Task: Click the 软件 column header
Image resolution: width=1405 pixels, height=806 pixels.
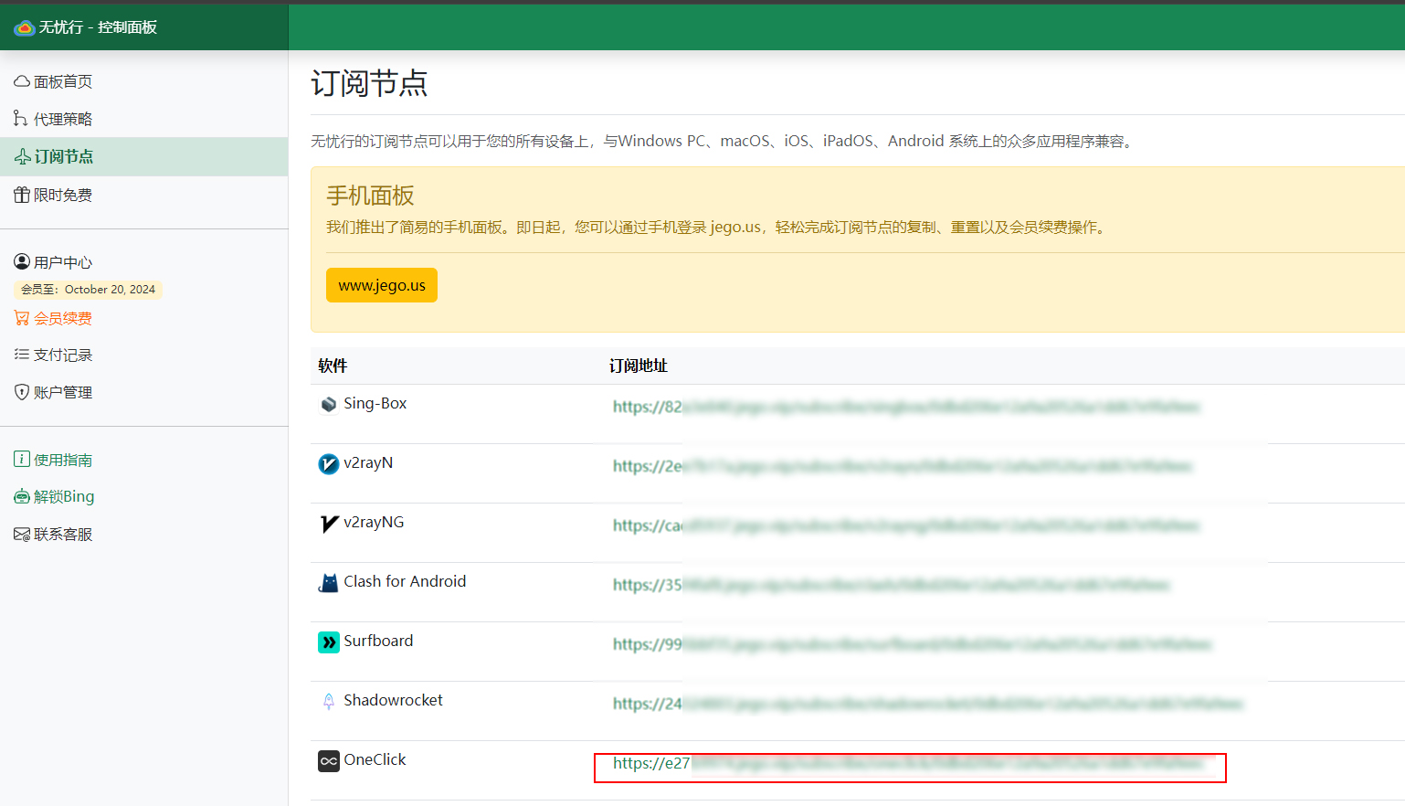Action: click(333, 366)
